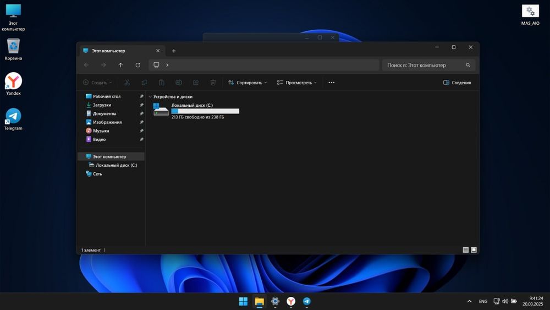Toggle the Сведения details pane
Image resolution: width=550 pixels, height=310 pixels.
[x=457, y=83]
